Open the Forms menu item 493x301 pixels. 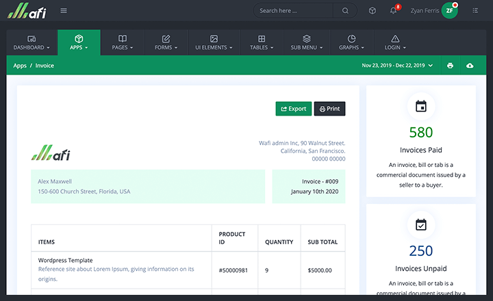[x=166, y=42]
